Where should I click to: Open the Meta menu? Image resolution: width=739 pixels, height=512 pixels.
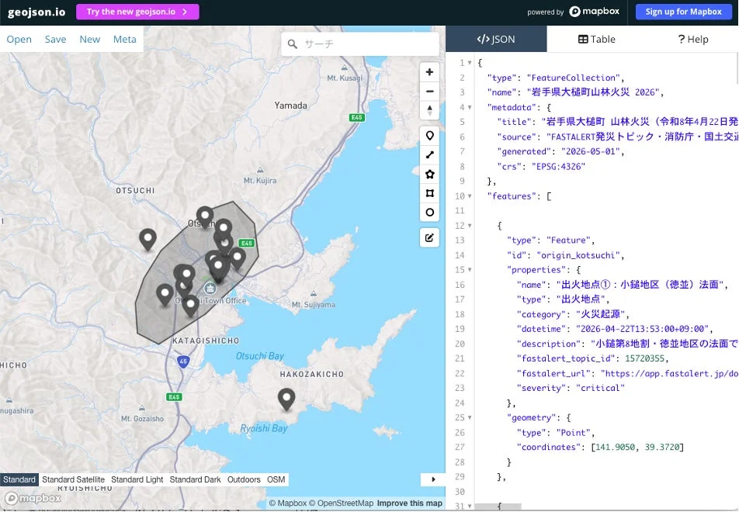tap(124, 40)
